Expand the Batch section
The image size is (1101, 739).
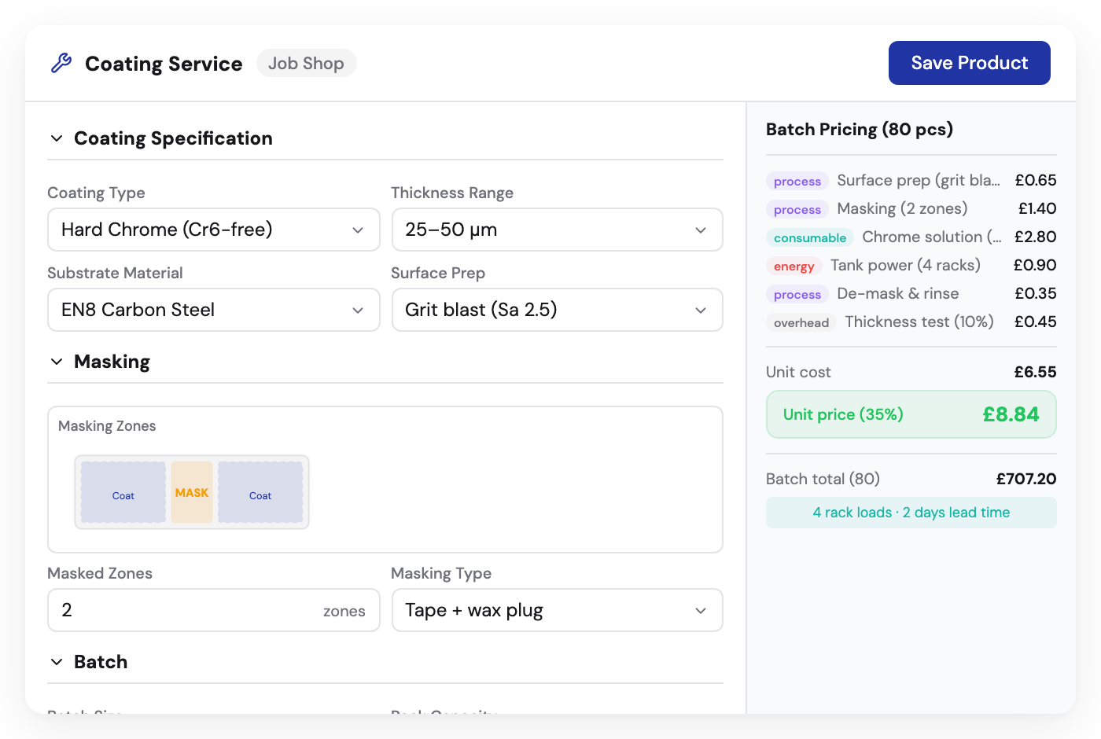point(56,661)
